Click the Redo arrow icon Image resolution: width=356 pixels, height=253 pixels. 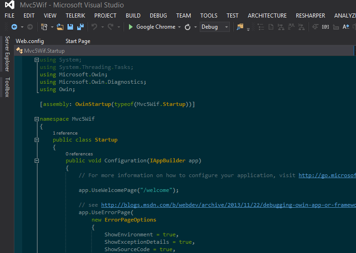[x=110, y=27]
